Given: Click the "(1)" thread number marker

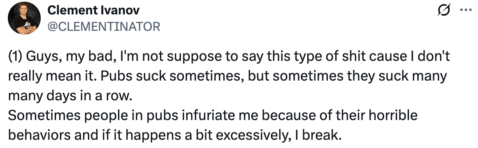Looking at the screenshot, I should [15, 57].
